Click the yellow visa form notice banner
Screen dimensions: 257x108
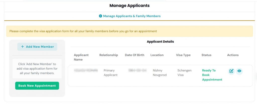pyautogui.click(x=130, y=31)
